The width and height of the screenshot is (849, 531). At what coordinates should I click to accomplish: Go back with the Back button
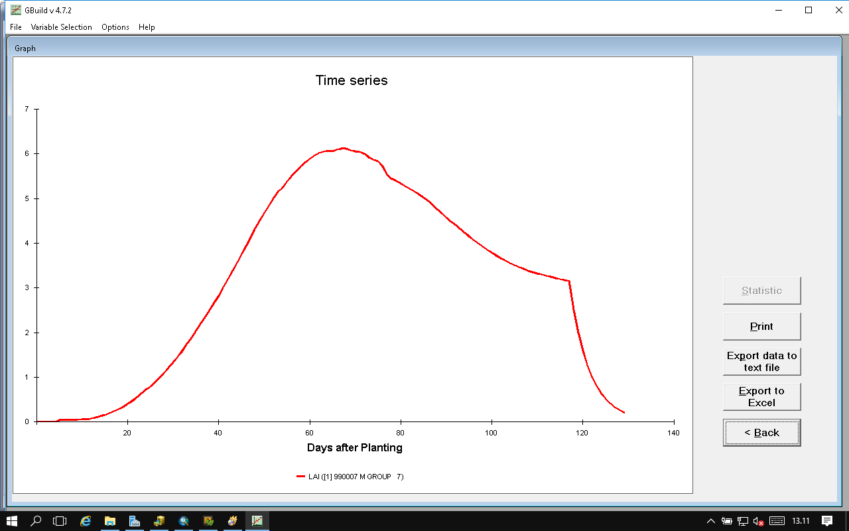761,433
